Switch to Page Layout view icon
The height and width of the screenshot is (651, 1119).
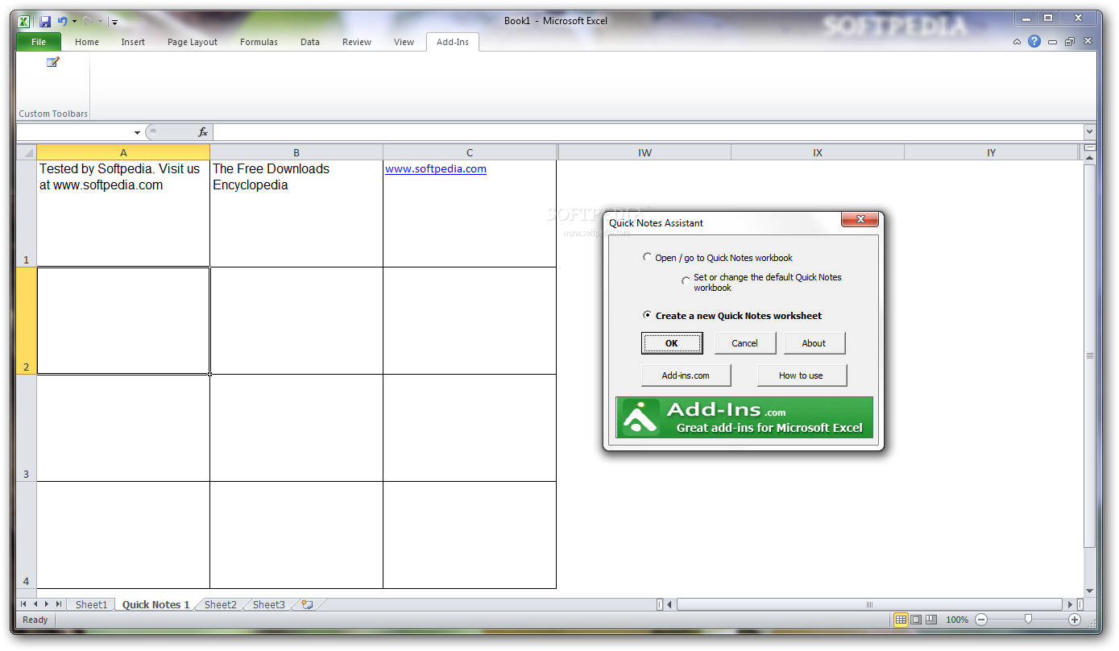tap(916, 620)
